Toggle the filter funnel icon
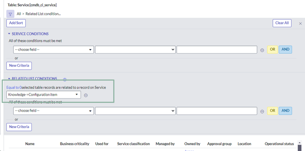305x151 pixels. coord(10,14)
